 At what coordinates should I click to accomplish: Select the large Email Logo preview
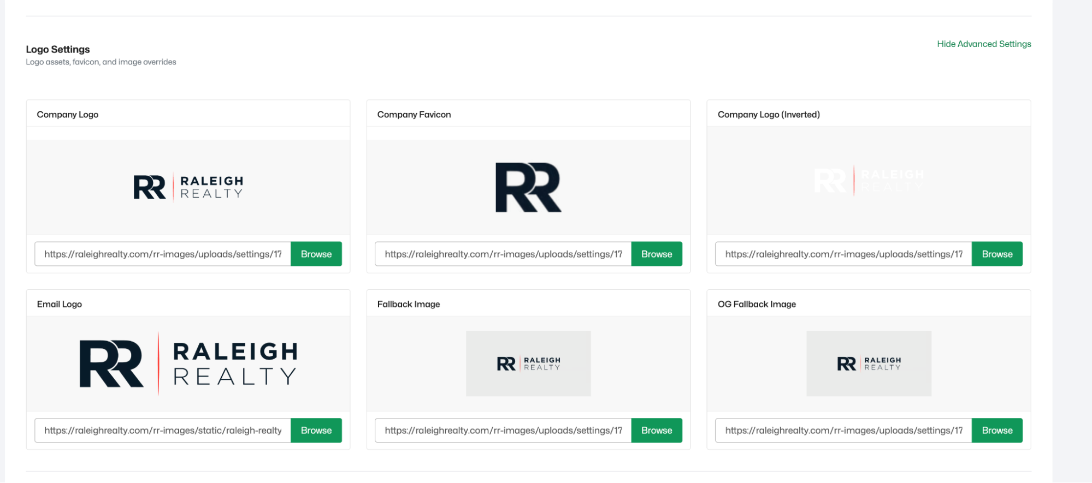click(188, 363)
